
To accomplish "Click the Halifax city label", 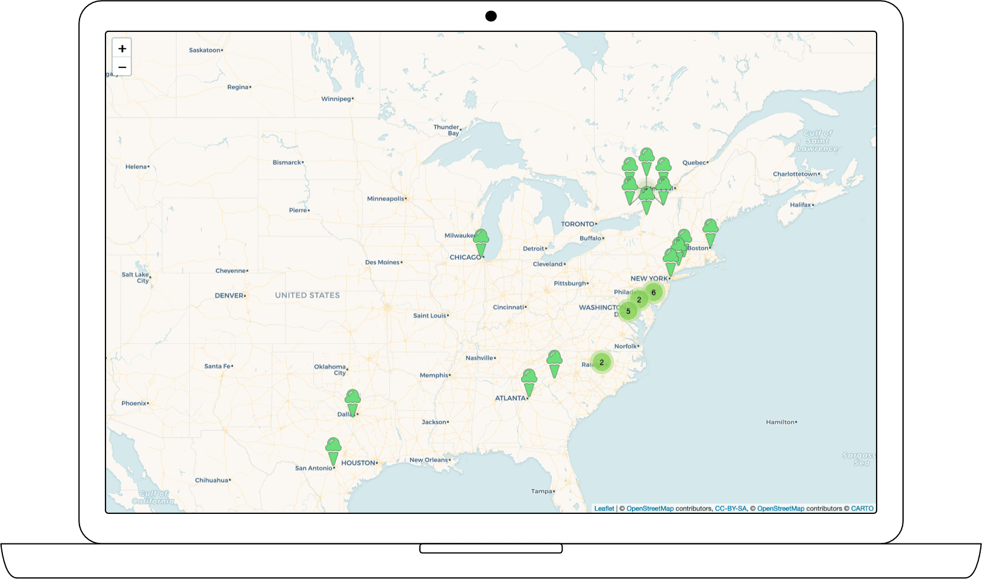I will 801,205.
